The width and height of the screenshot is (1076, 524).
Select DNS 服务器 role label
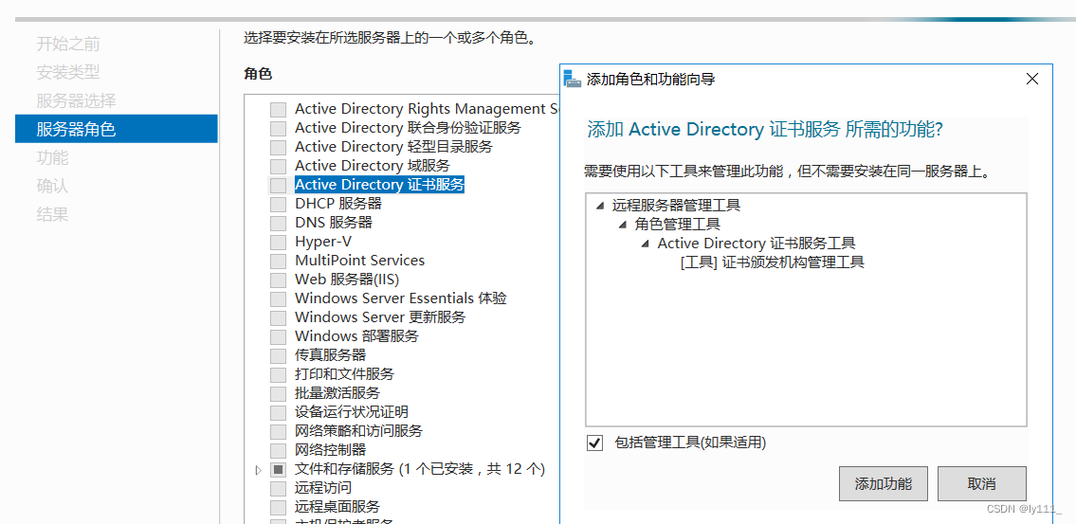coord(334,223)
